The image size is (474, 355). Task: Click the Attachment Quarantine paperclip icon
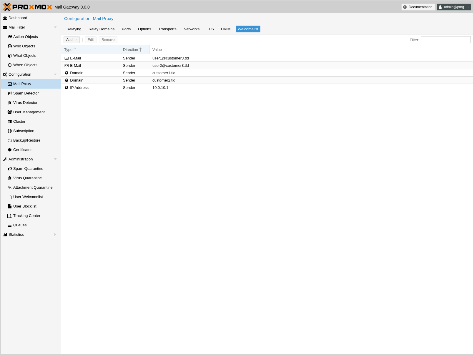(x=10, y=188)
